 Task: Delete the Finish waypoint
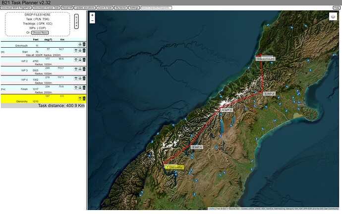[x=84, y=88]
